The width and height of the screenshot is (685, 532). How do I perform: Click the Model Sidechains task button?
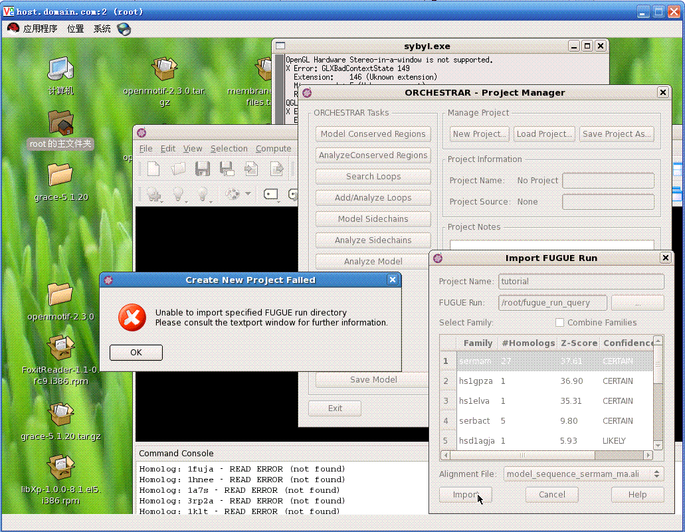(373, 219)
